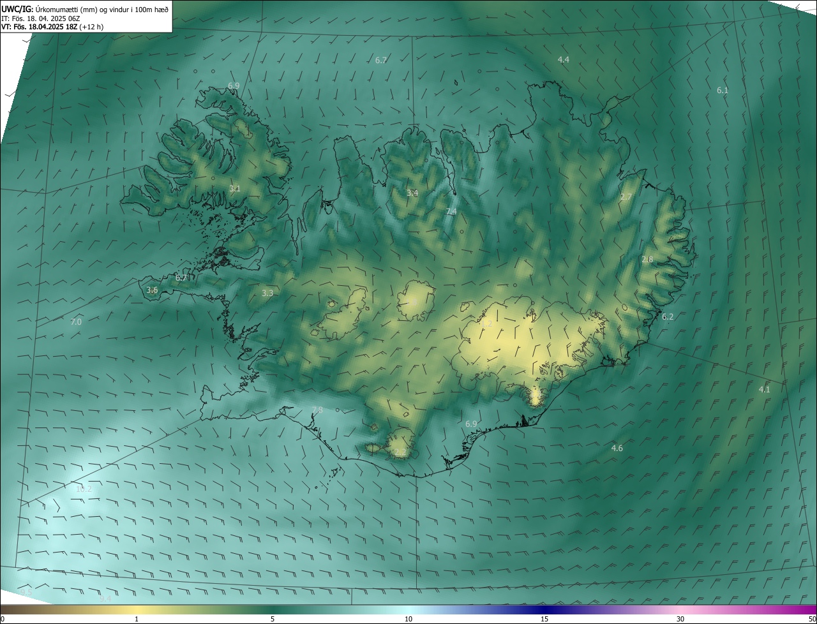817x624 pixels.
Task: Select the 4.1 value label
Action: (x=764, y=389)
